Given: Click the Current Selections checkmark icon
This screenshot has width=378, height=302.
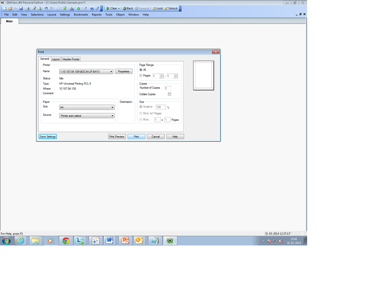Looking at the screenshot, I should 64,8.
